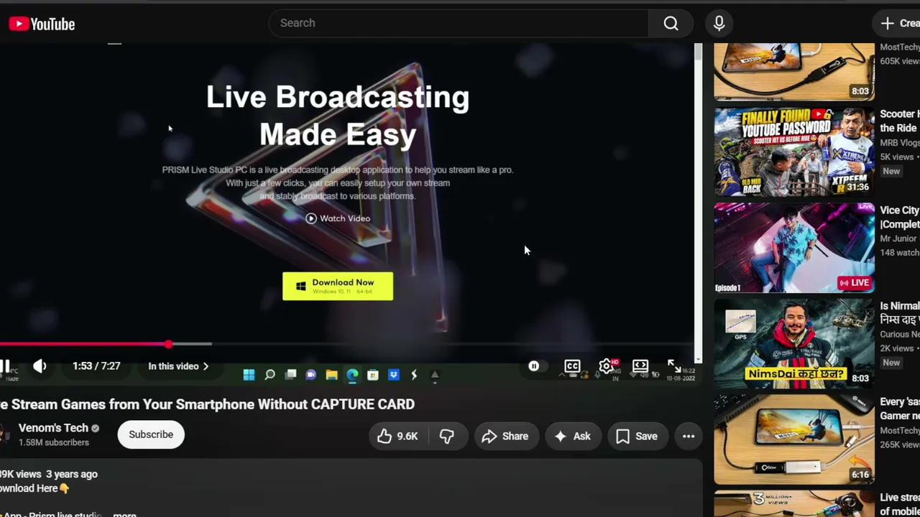920x517 pixels.
Task: Open the Venom's Tech channel link
Action: click(x=53, y=428)
